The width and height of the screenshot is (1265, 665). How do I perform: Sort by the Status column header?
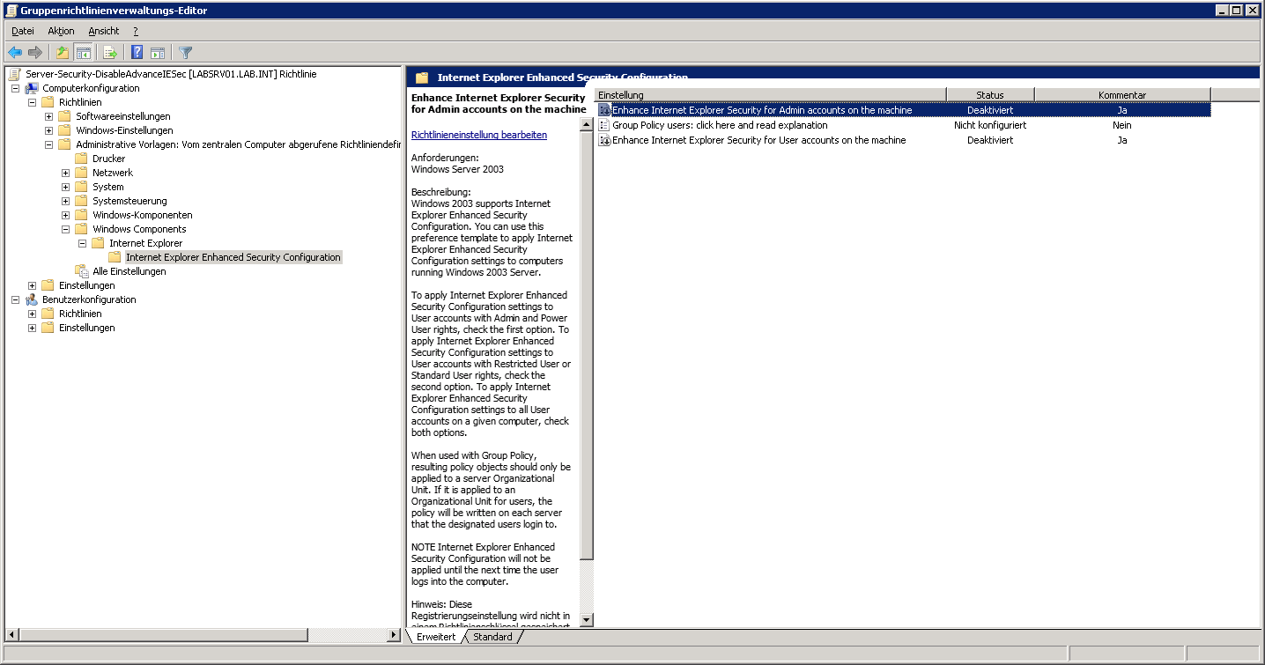tap(989, 94)
